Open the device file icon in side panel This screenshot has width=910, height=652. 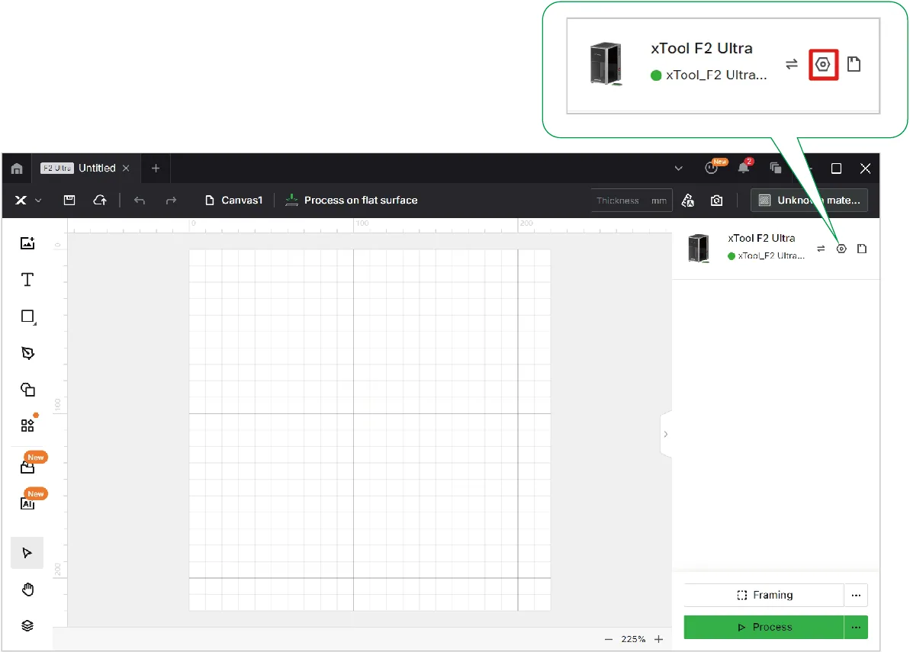(x=862, y=249)
